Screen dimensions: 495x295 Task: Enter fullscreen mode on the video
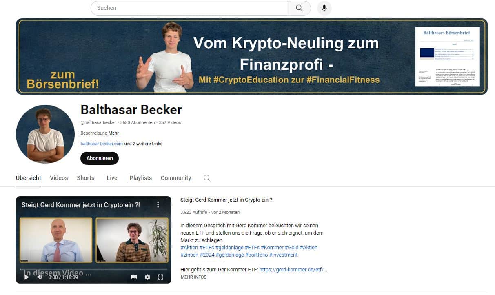(x=160, y=277)
